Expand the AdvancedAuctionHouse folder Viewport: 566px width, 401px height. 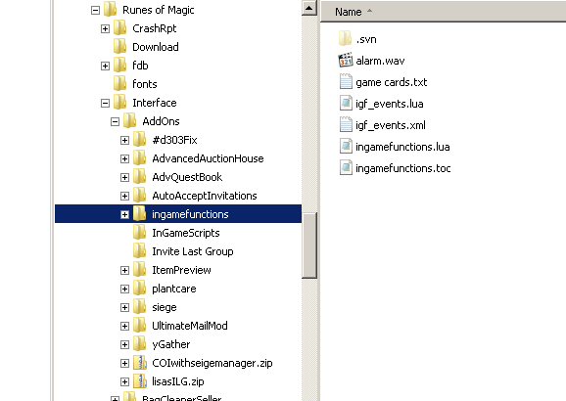pos(124,159)
